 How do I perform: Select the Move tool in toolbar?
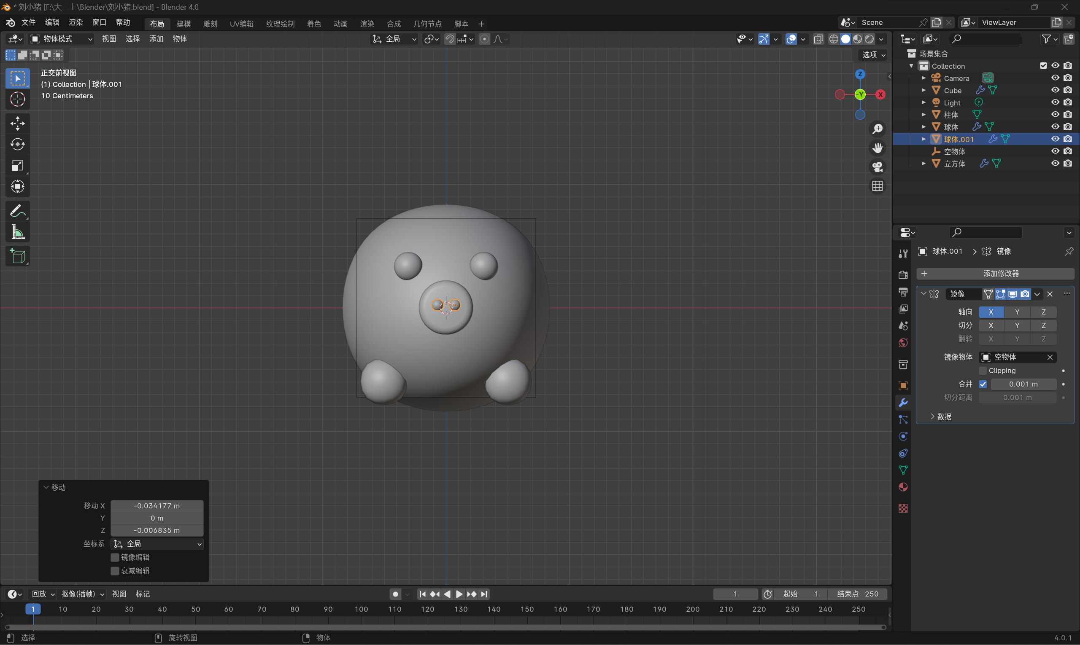coord(17,124)
